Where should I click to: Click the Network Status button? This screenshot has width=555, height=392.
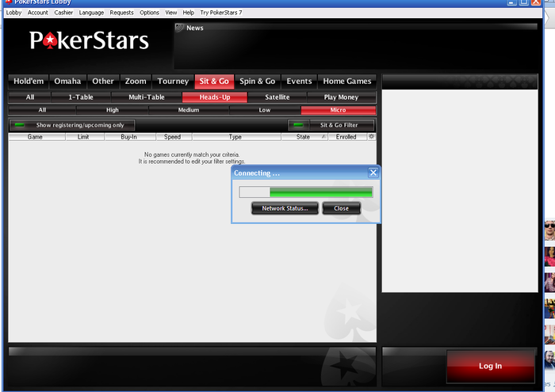285,208
